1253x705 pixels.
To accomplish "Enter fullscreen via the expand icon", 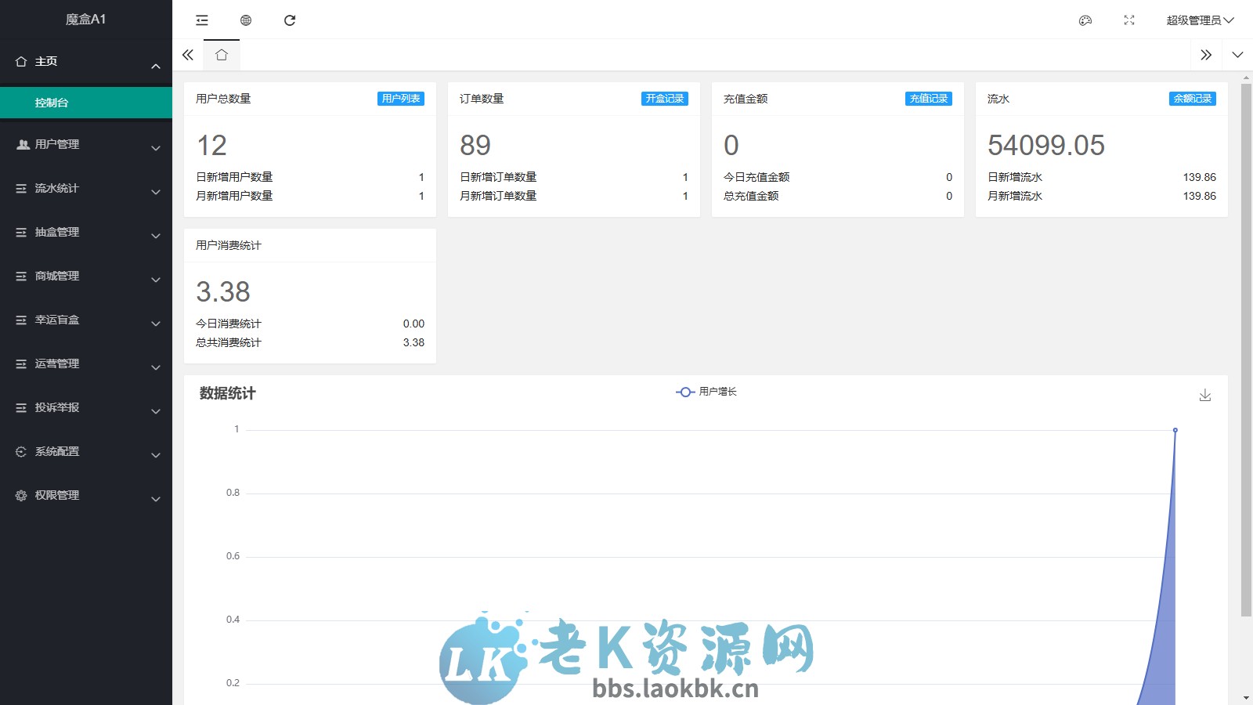I will tap(1128, 21).
